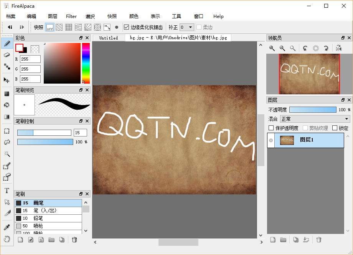Hide 图层1 using its visibility dot
The height and width of the screenshot is (255, 353).
click(271, 140)
